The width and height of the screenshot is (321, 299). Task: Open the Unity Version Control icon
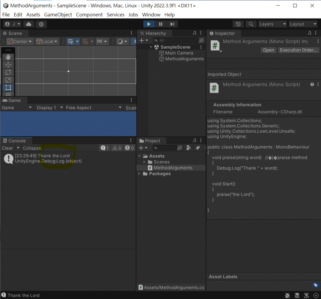pyautogui.click(x=41, y=24)
